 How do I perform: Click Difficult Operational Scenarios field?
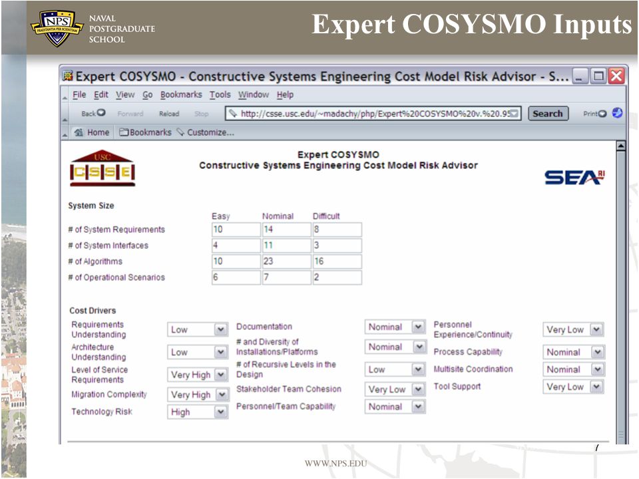[x=337, y=277]
